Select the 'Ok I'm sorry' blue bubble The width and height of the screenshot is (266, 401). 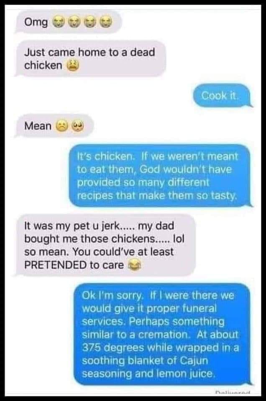[162, 334]
